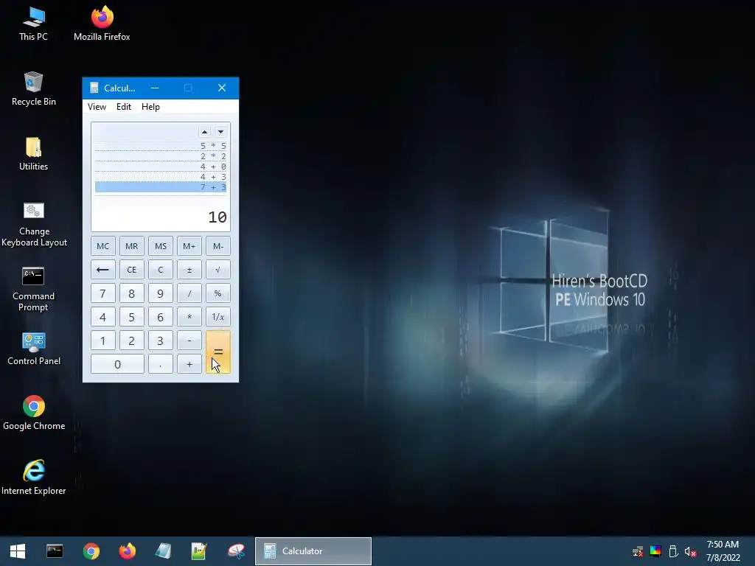Open the Control Panel desktop icon
The width and height of the screenshot is (755, 566).
coord(34,349)
